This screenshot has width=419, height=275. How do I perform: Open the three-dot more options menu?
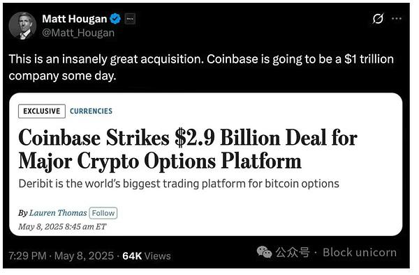(x=397, y=19)
